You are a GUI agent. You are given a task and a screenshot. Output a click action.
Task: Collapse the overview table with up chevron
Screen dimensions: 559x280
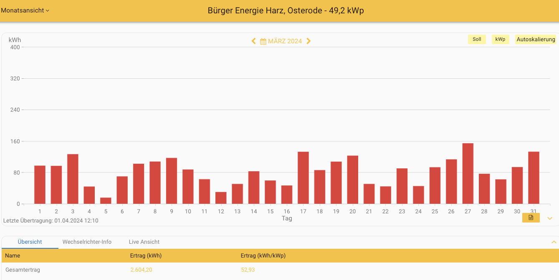[554, 242]
